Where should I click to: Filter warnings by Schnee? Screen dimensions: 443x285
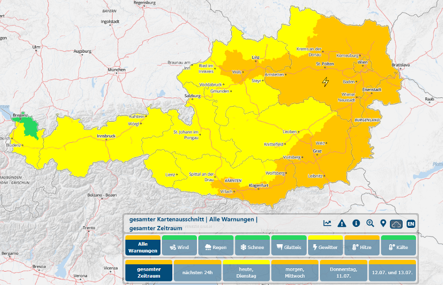[252, 247]
